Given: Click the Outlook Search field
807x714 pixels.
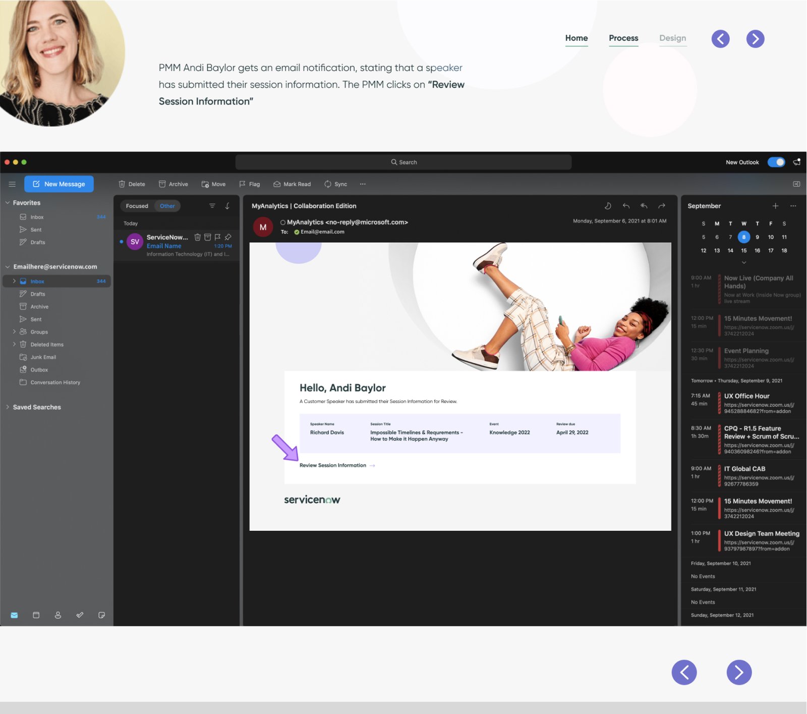Looking at the screenshot, I should [x=403, y=162].
